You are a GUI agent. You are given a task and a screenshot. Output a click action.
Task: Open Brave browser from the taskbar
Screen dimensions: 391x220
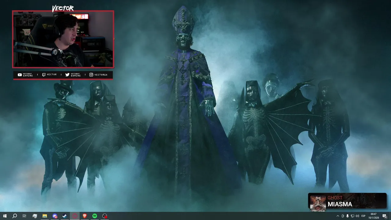coord(85,216)
